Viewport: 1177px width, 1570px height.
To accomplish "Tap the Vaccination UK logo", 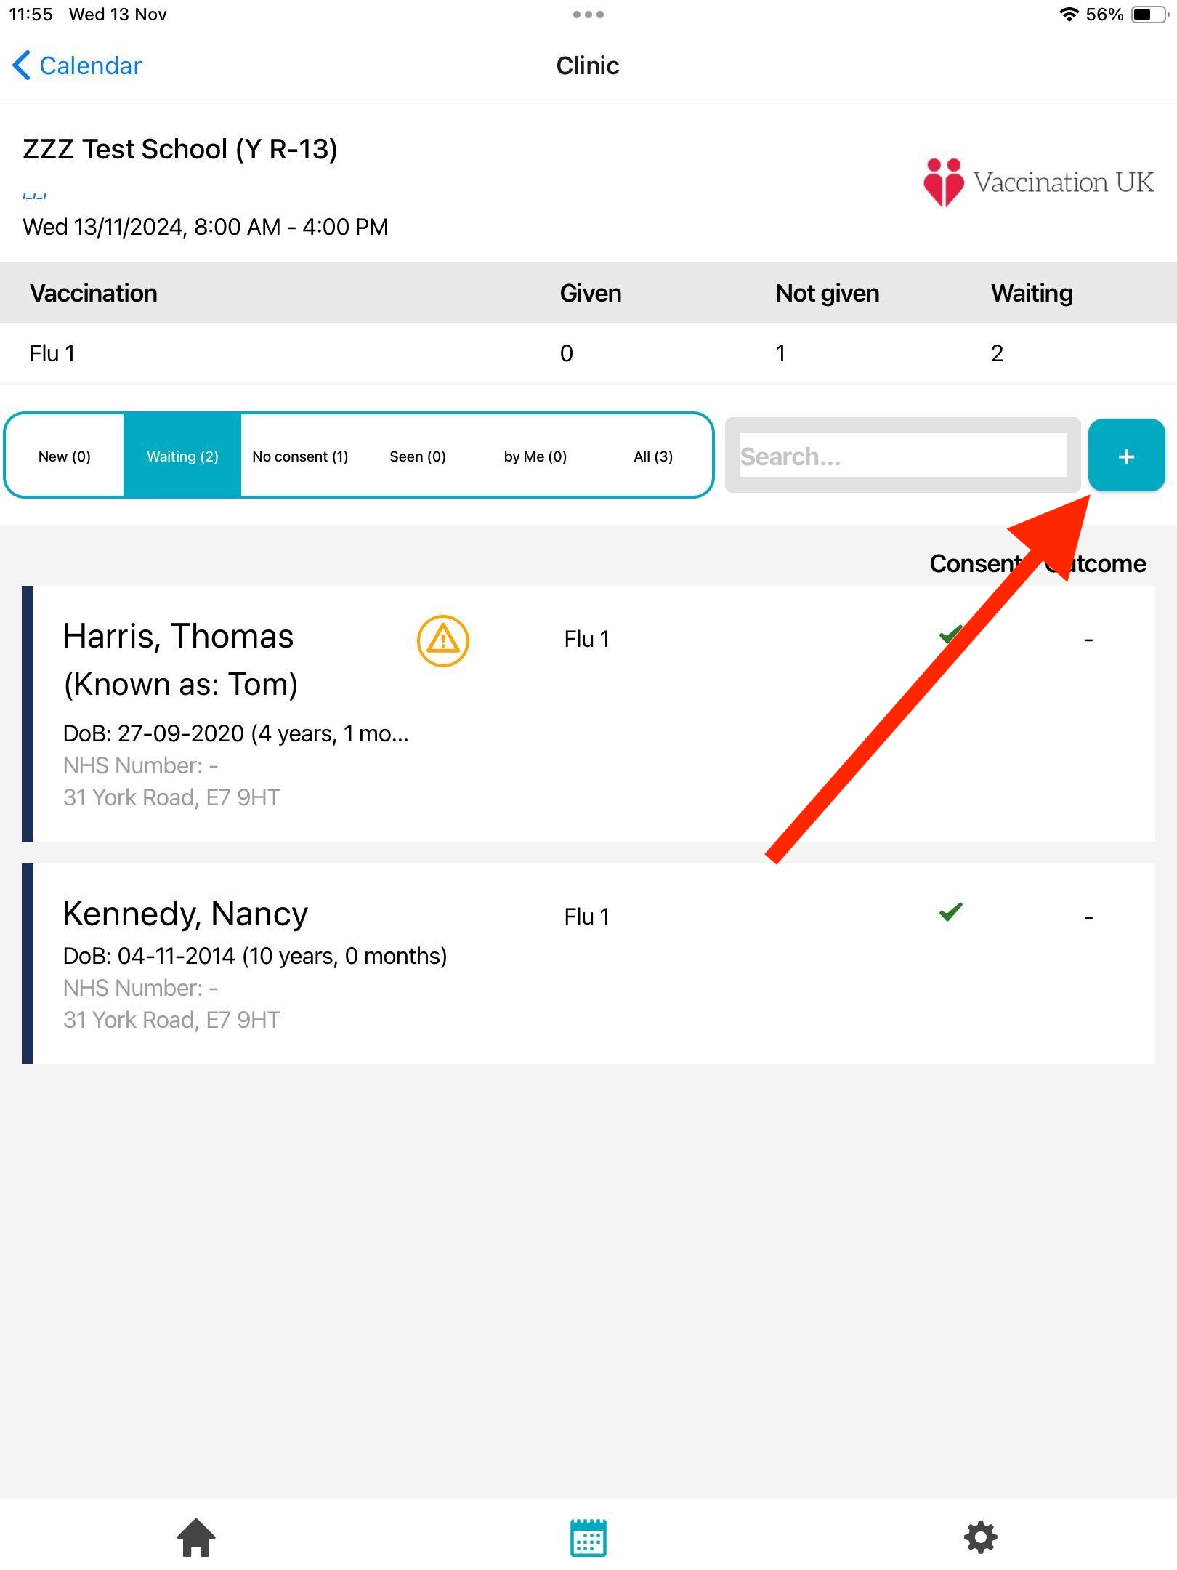I will point(1038,182).
